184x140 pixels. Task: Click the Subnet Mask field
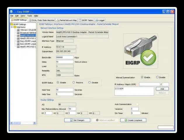point(66,51)
